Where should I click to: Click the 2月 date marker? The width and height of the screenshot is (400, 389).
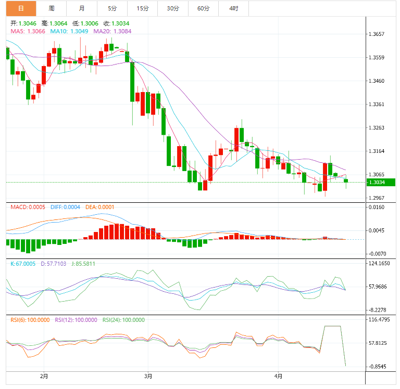point(44,377)
